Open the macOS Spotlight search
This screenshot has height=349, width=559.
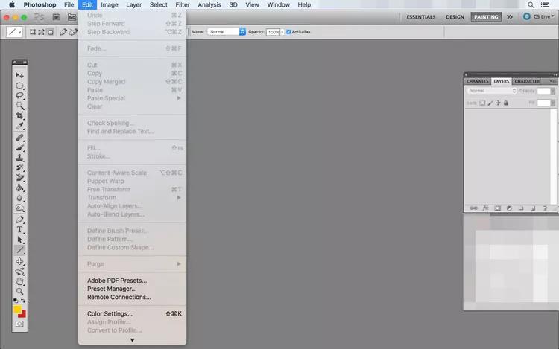(531, 4)
